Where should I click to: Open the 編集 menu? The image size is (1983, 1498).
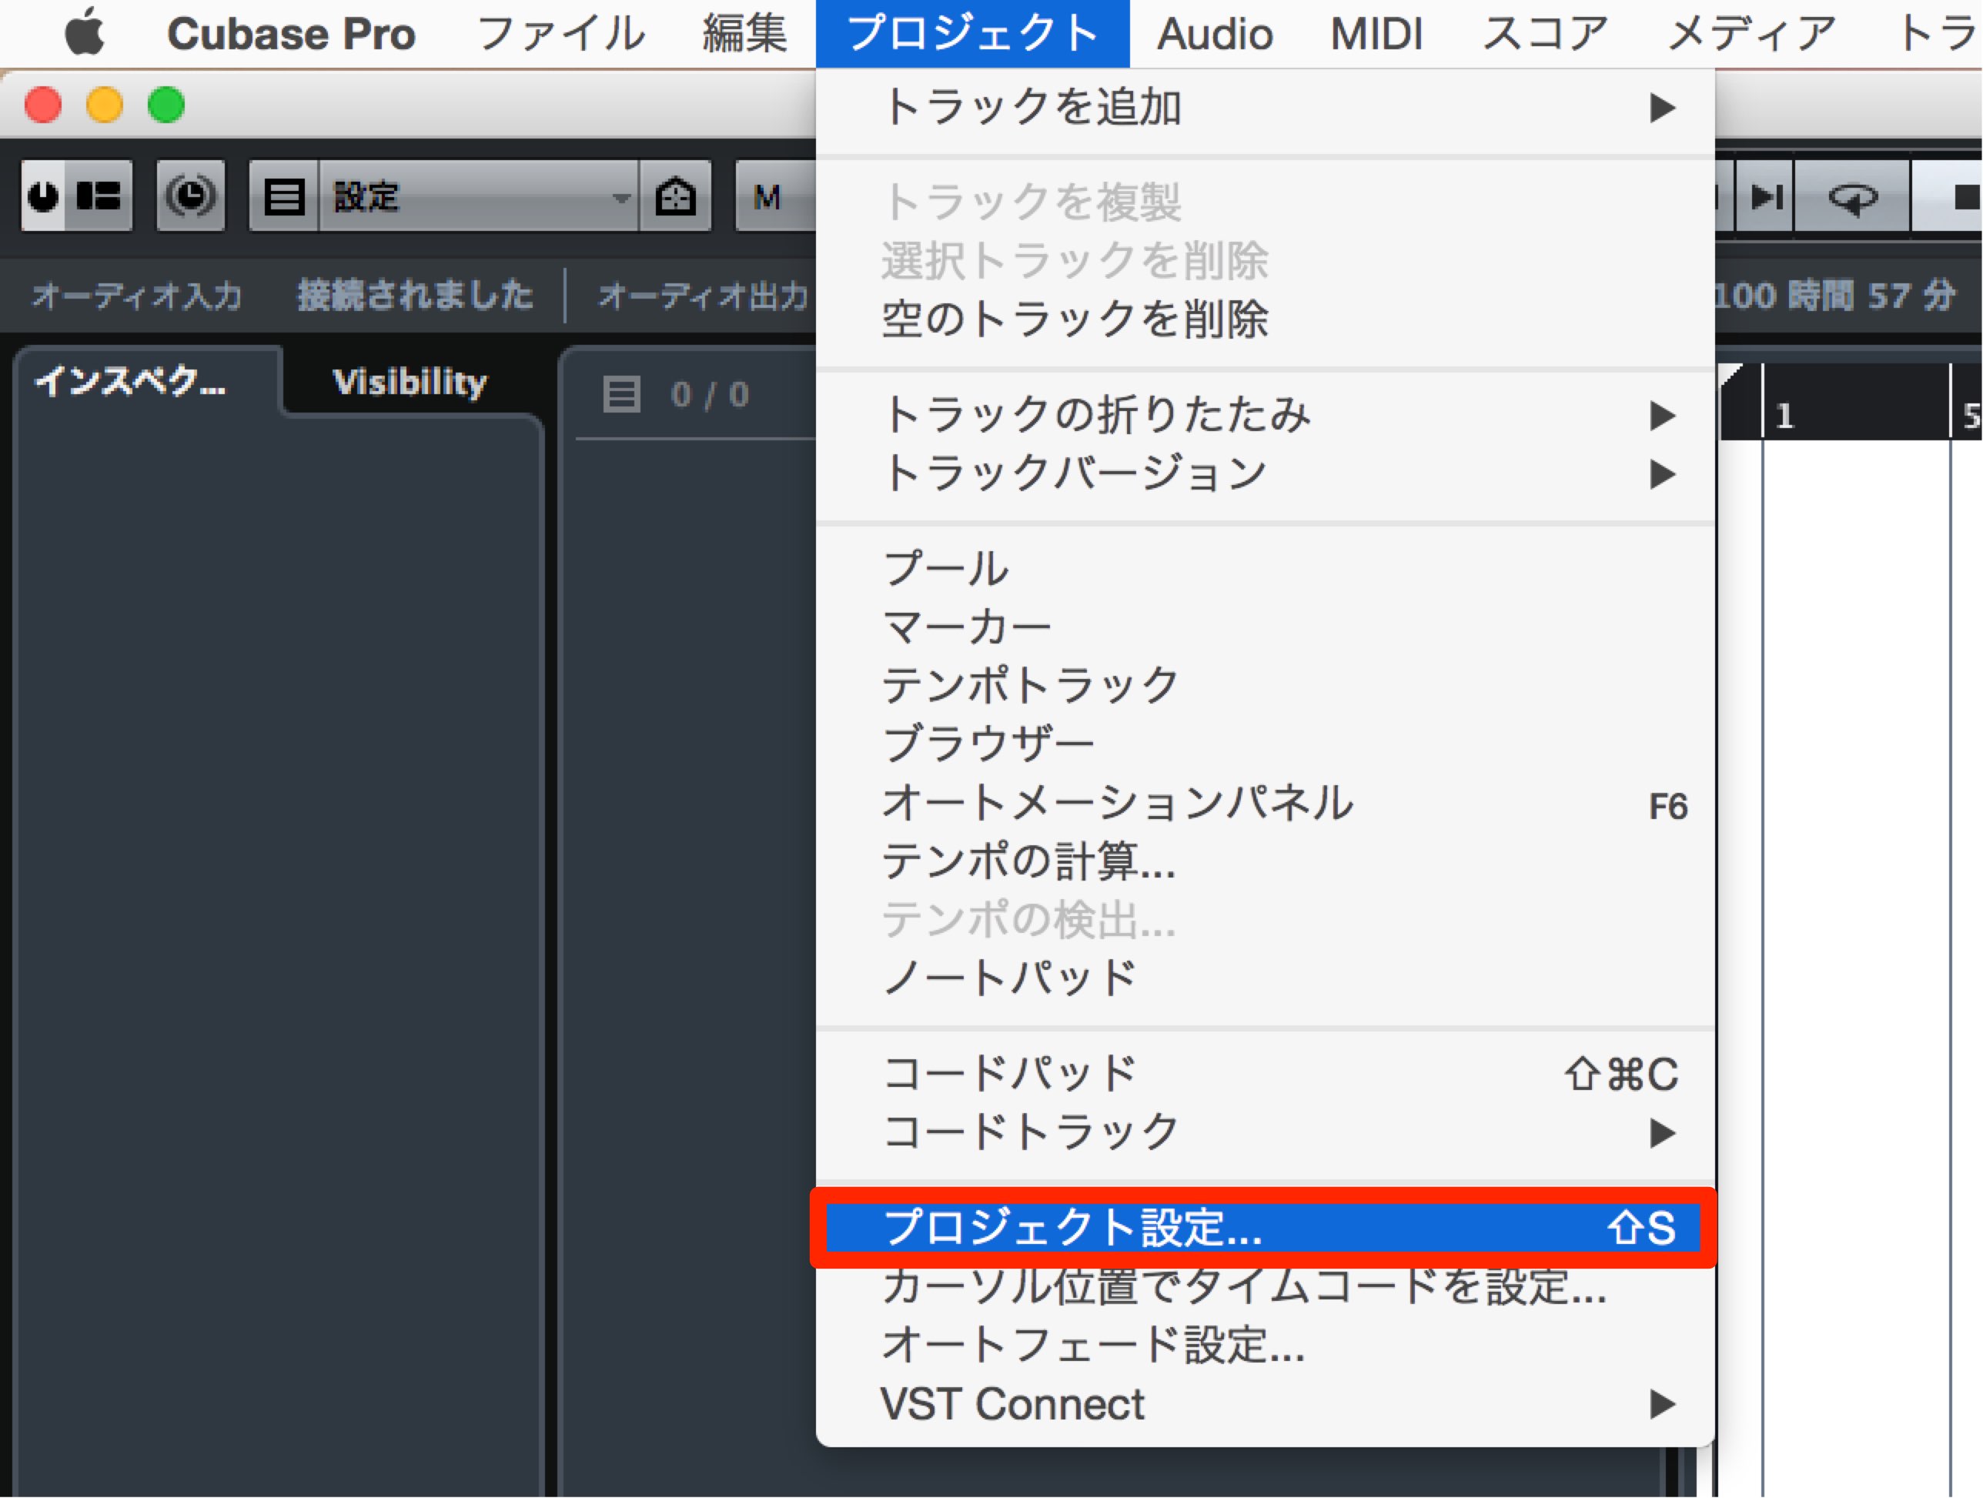pos(745,34)
